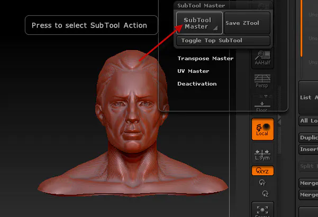This screenshot has width=318, height=217.
Task: Click the Save ZTool button
Action: (247, 23)
